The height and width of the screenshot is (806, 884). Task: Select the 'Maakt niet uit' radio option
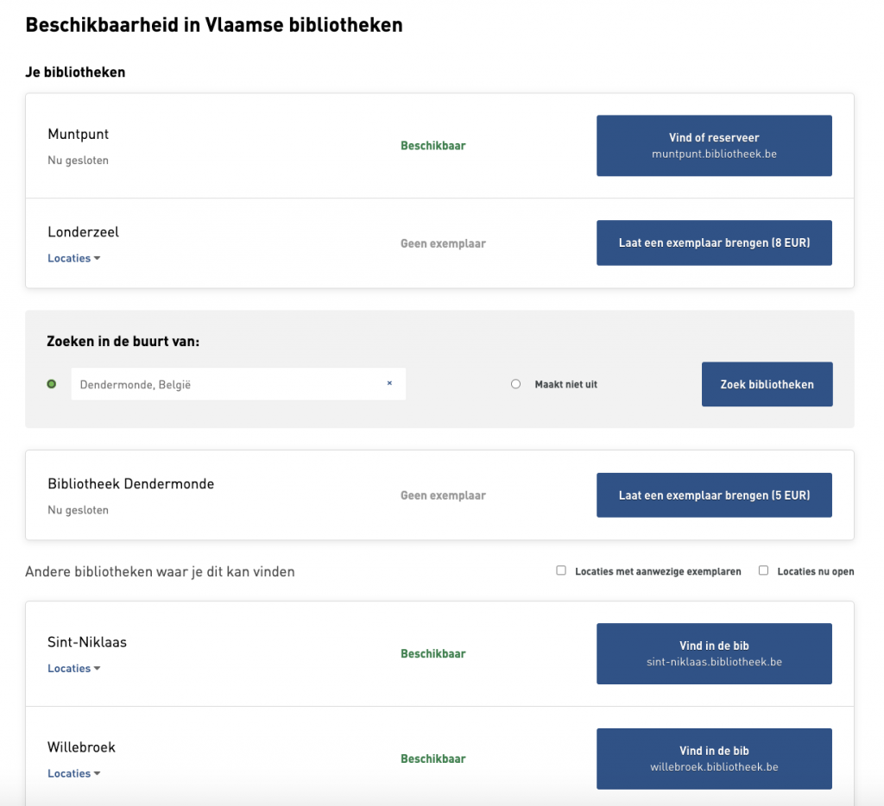tap(516, 384)
